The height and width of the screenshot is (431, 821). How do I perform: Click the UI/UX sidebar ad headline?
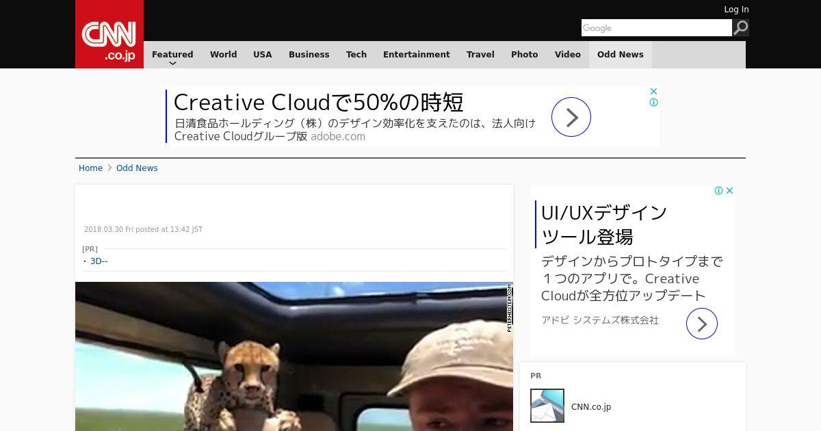603,224
